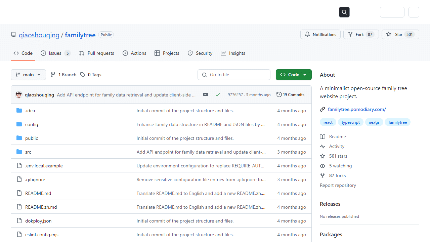Screen dimensions: 430x242
Task: Open the config folder name
Action: click(32, 124)
